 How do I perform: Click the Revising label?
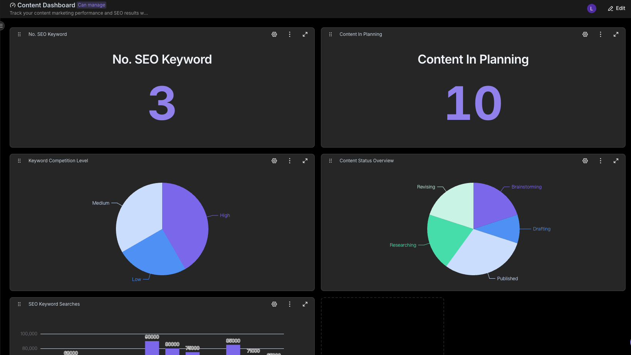coord(426,187)
